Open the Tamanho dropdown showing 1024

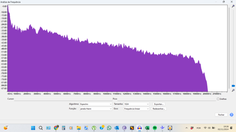136,104
